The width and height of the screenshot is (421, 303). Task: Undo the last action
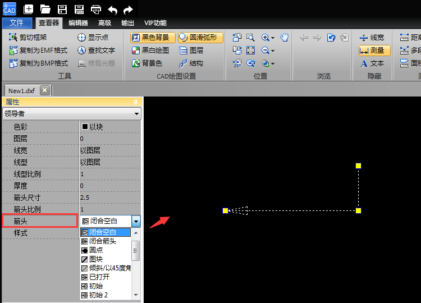112,10
